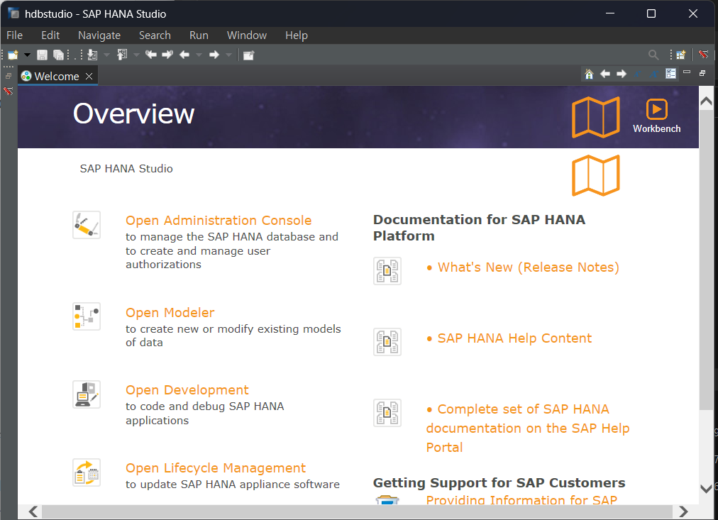Screen dimensions: 718x520
Task: Click the horizontal scrollbar right arrow
Action: tap(683, 511)
